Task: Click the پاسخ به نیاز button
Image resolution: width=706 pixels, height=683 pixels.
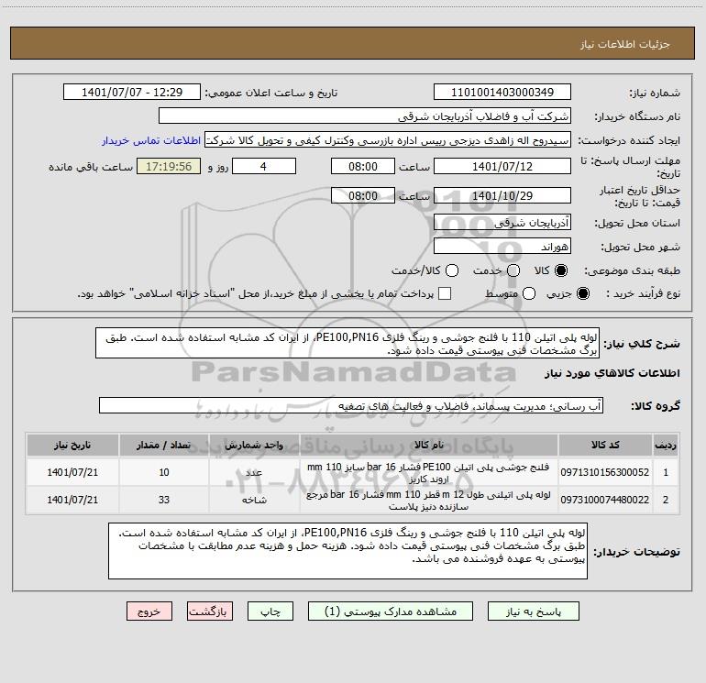Action: click(x=533, y=611)
